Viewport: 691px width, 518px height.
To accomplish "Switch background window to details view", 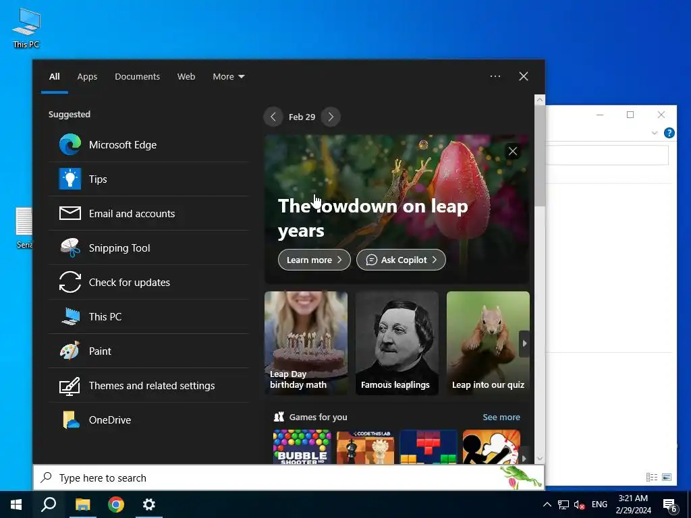I will 652,477.
